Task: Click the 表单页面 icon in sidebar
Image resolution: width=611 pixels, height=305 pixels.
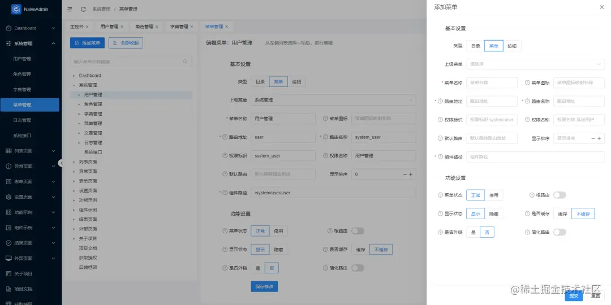Action: [8, 182]
